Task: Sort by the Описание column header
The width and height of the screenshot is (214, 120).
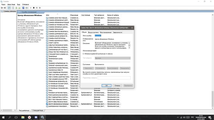Action: [74, 15]
